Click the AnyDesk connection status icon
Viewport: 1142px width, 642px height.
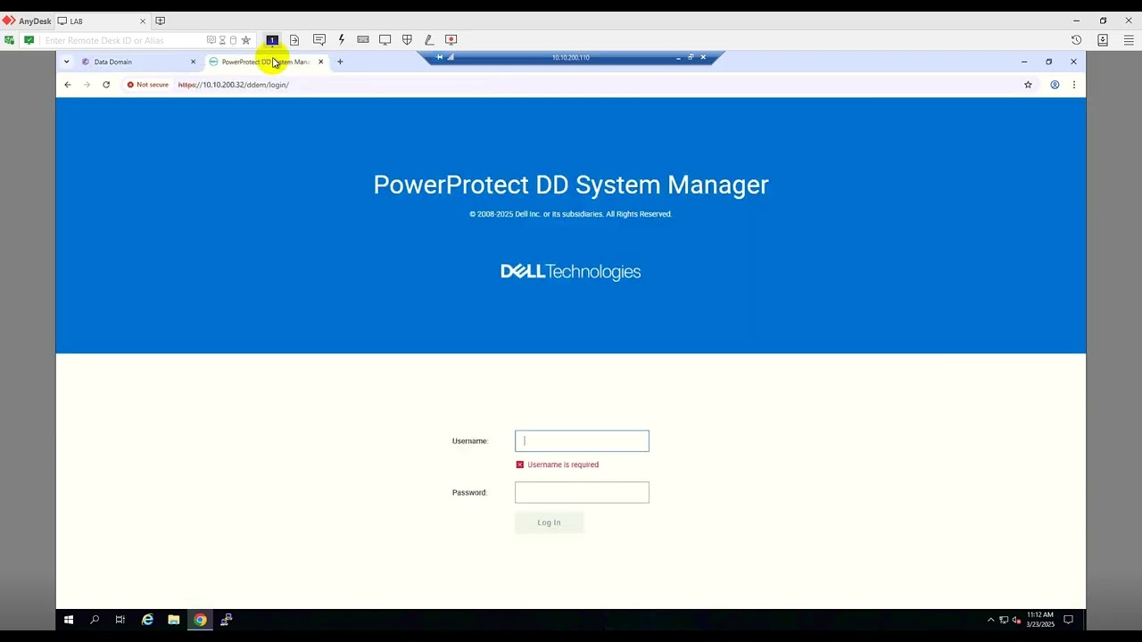click(10, 40)
